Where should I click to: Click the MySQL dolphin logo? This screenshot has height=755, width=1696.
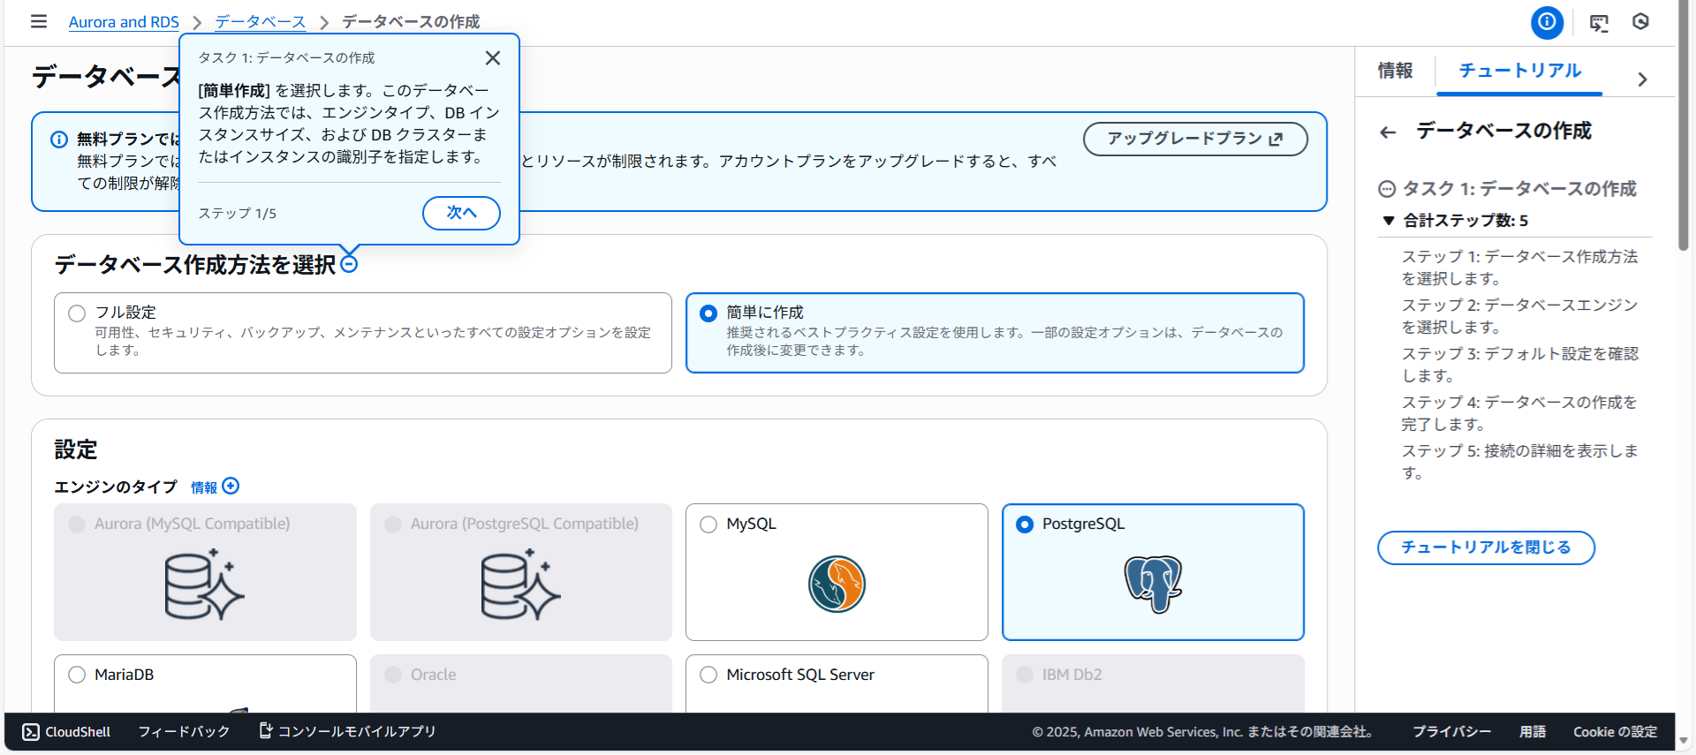pos(837,584)
